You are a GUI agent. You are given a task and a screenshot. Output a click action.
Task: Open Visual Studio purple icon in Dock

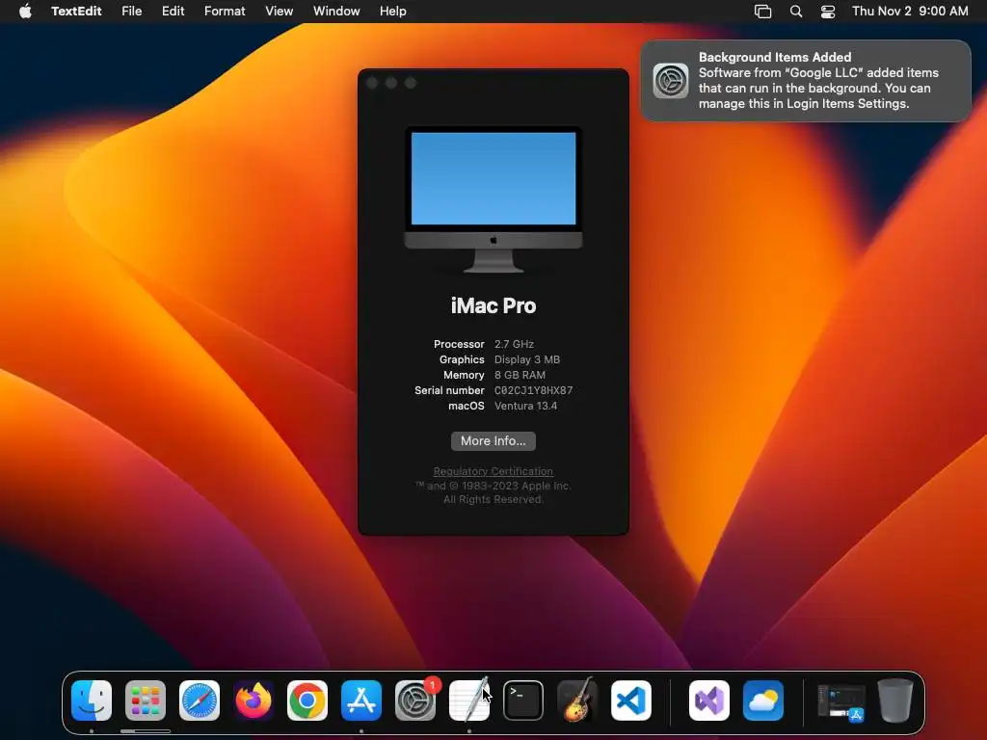pos(709,700)
